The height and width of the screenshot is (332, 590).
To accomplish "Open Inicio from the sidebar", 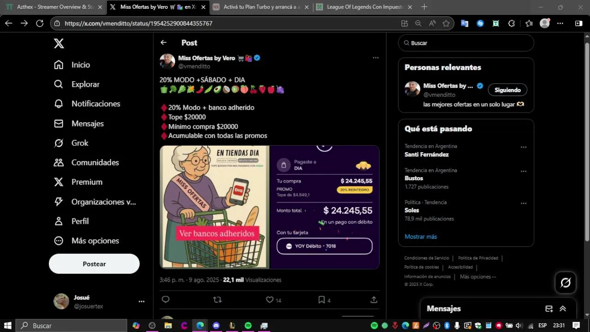I will [72, 65].
